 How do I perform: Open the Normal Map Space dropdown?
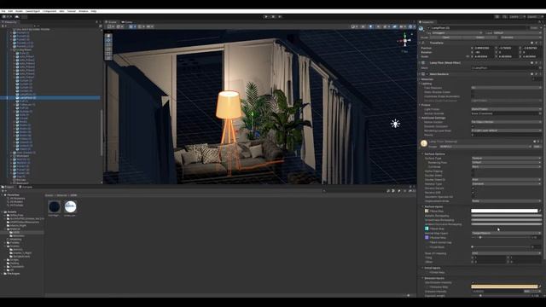pos(506,233)
